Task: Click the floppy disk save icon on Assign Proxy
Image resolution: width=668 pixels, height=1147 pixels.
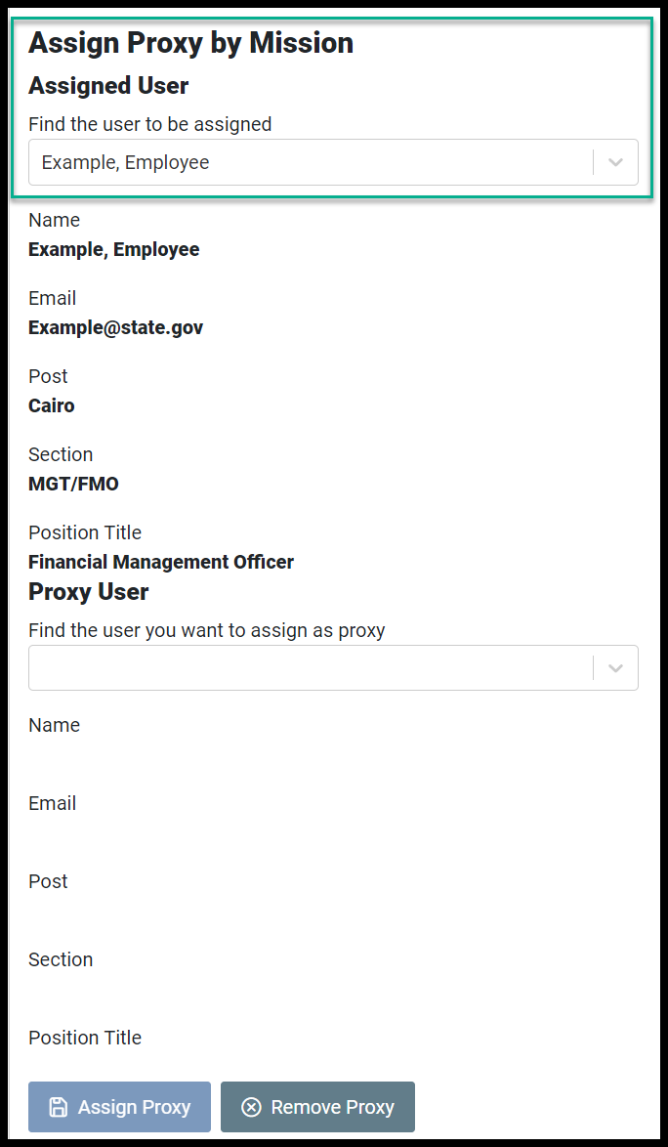Action: point(58,1107)
